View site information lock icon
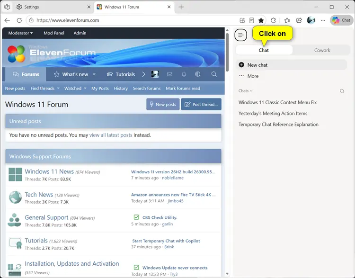Screen dimensions: 355x278 (31, 20)
